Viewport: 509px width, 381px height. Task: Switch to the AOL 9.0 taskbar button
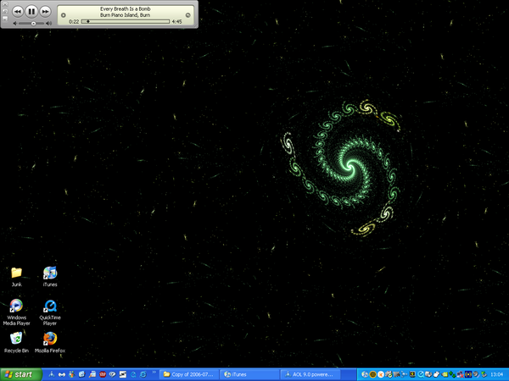pyautogui.click(x=310, y=374)
